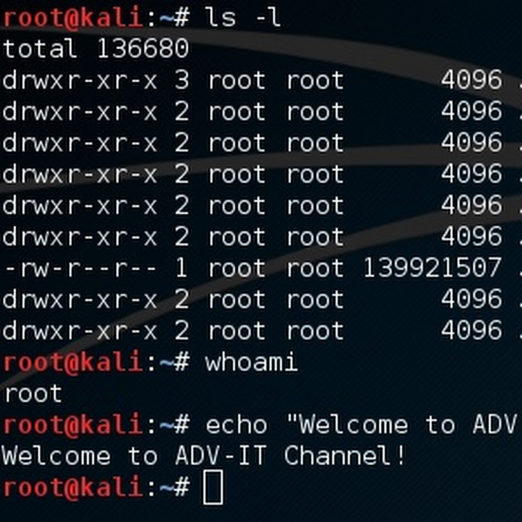The width and height of the screenshot is (522, 522).
Task: Click the file size 139921507
Action: pyautogui.click(x=432, y=268)
